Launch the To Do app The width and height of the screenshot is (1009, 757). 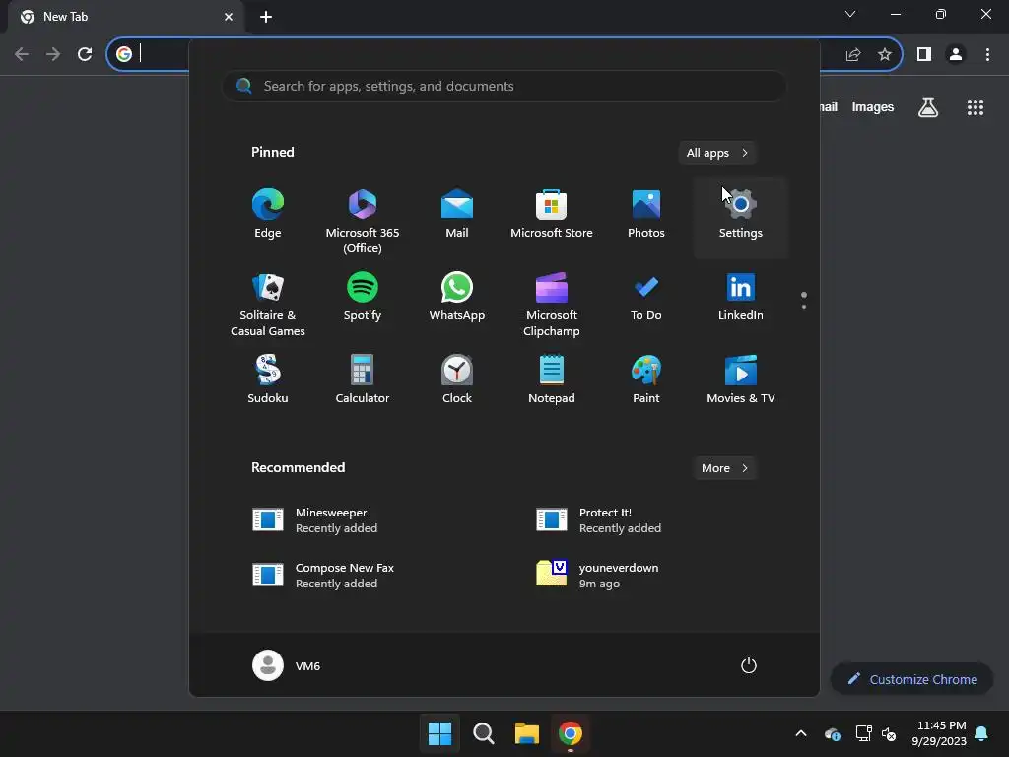pos(646,298)
